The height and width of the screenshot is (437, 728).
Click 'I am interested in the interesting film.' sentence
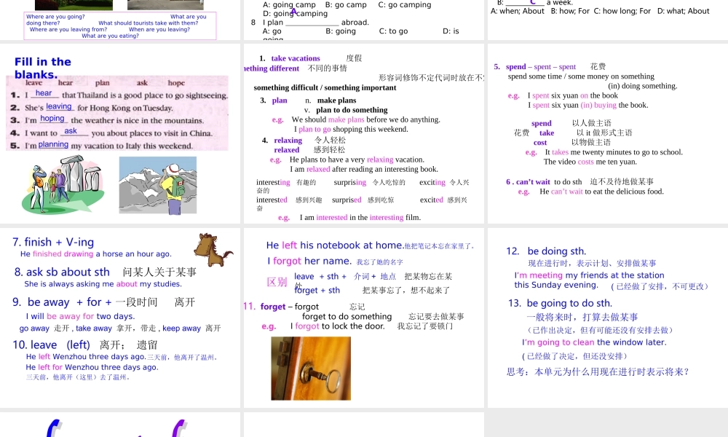(x=360, y=217)
